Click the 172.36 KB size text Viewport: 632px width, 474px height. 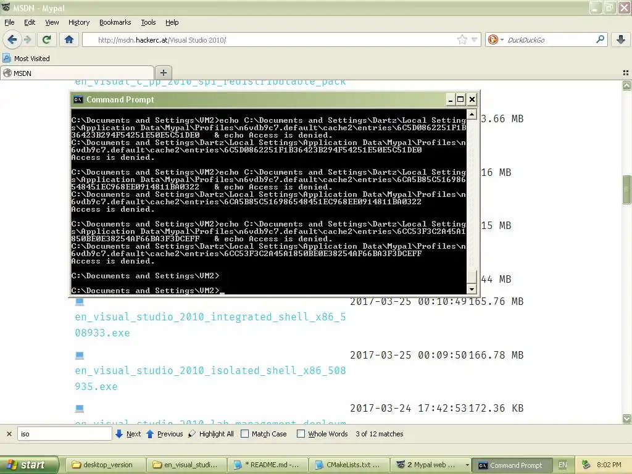(496, 409)
